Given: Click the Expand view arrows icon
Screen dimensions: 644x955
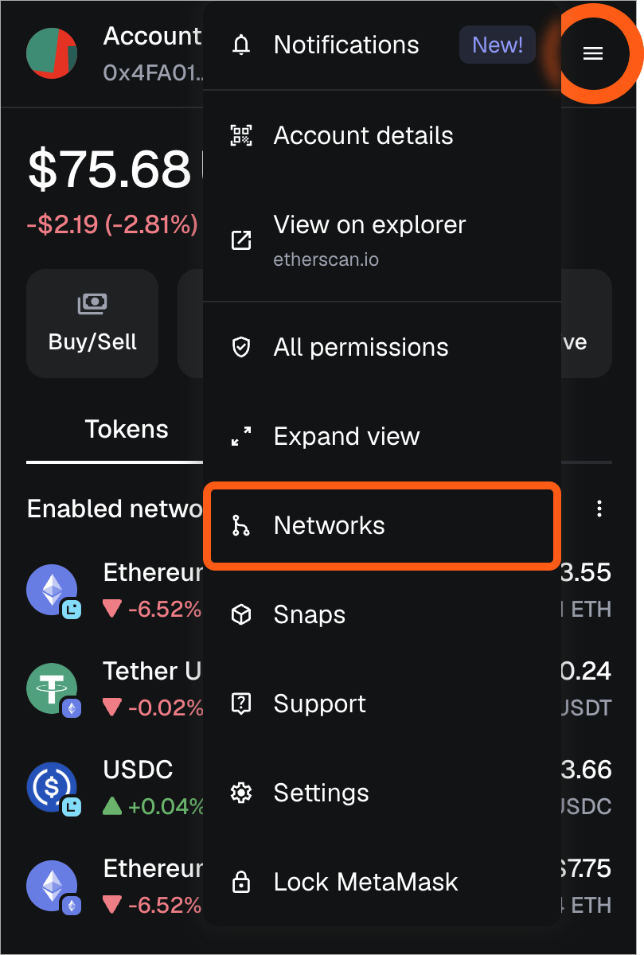Looking at the screenshot, I should (x=240, y=436).
